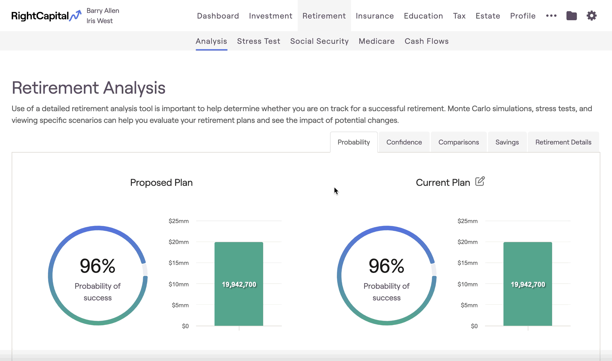Navigate to Insurance section
The width and height of the screenshot is (612, 361).
(x=375, y=16)
